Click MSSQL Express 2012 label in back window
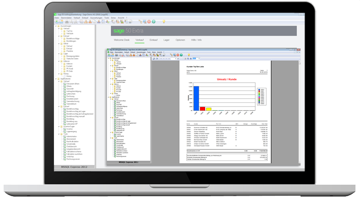The width and height of the screenshot is (360, 198). click(74, 167)
